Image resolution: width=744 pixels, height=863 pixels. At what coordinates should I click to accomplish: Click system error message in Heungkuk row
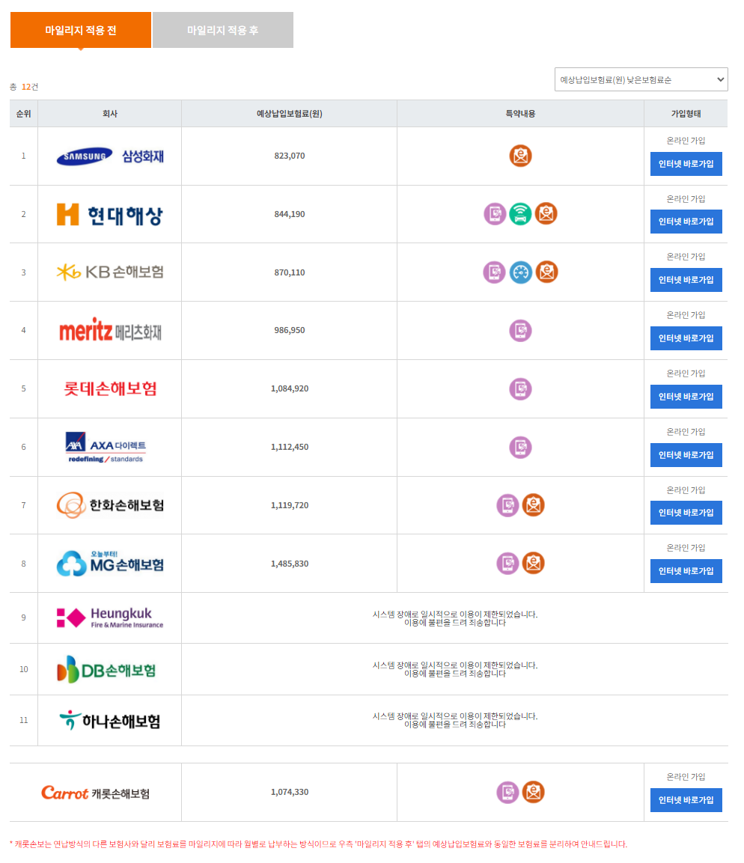tap(455, 618)
